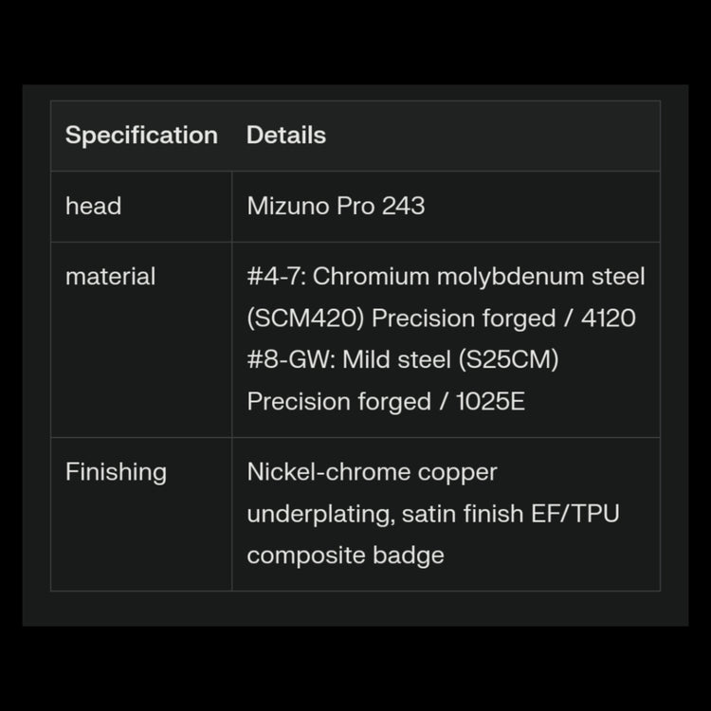Select the Finishing row label
This screenshot has width=711, height=711.
[116, 472]
